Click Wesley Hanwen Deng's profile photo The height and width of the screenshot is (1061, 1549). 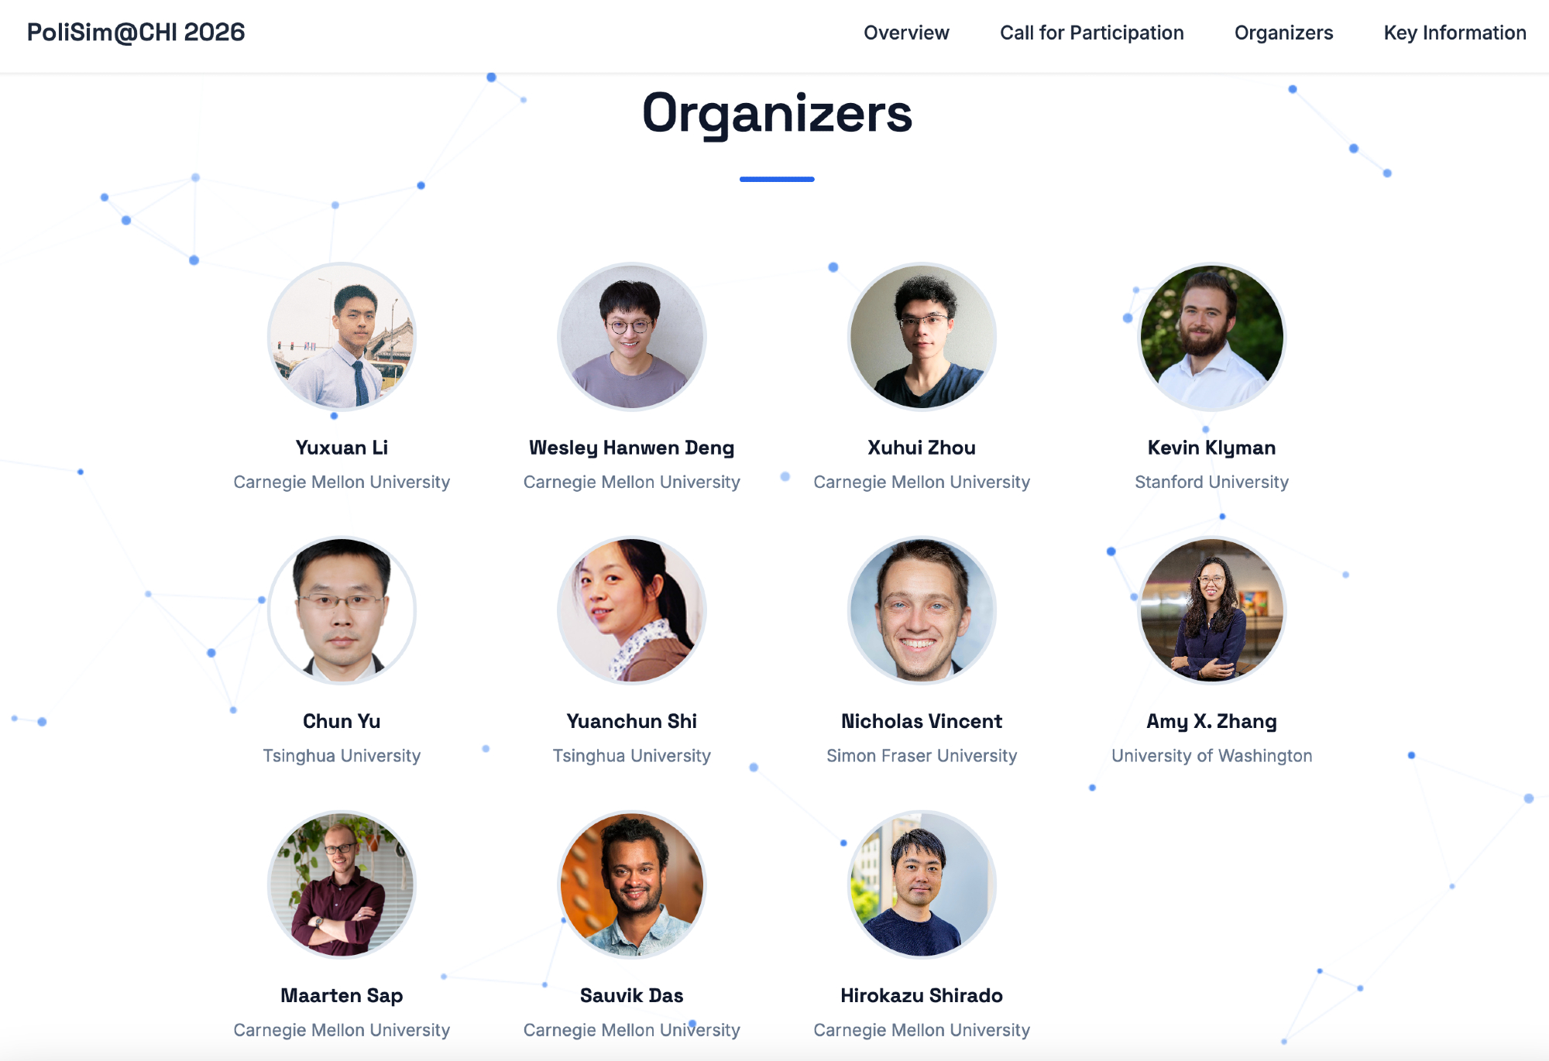(632, 337)
